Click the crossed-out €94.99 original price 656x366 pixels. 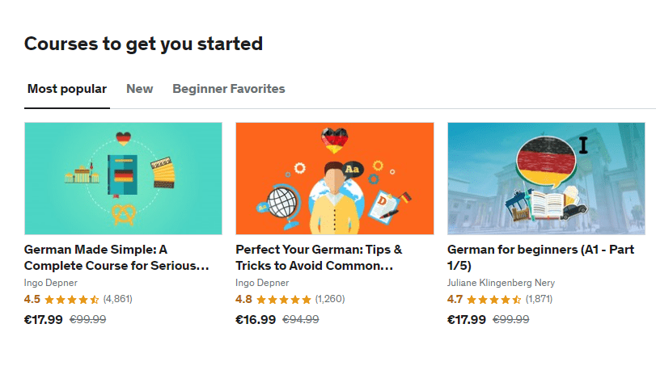tap(300, 319)
